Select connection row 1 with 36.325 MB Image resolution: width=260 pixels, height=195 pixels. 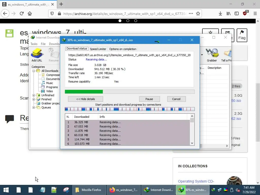[127, 122]
